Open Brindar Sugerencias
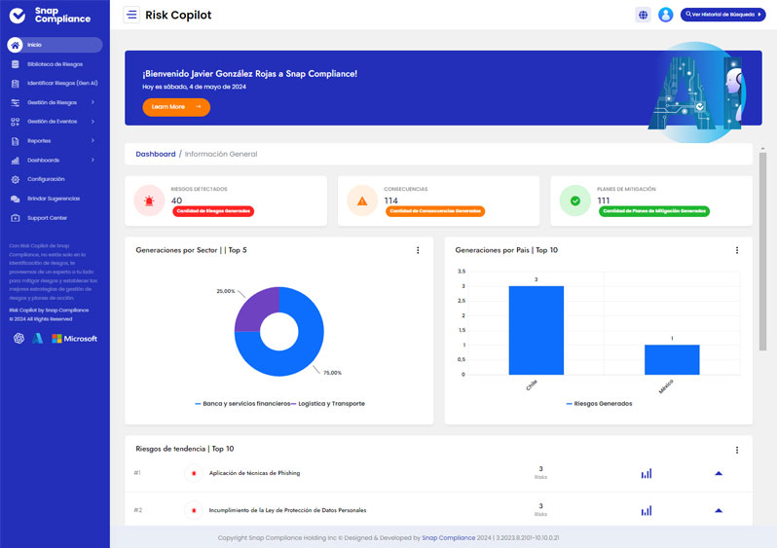 [55, 199]
